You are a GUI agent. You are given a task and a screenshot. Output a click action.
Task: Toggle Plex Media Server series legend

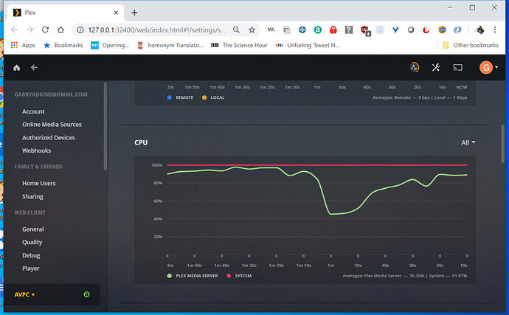pyautogui.click(x=193, y=276)
